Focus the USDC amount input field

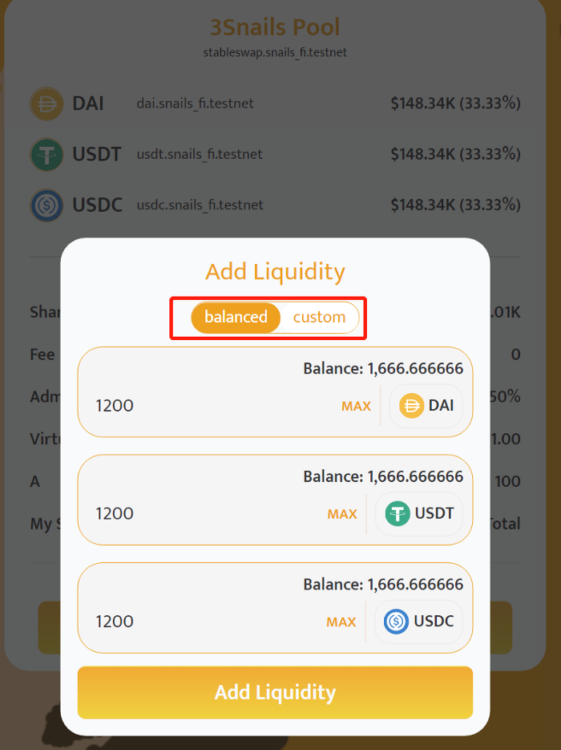(x=200, y=622)
